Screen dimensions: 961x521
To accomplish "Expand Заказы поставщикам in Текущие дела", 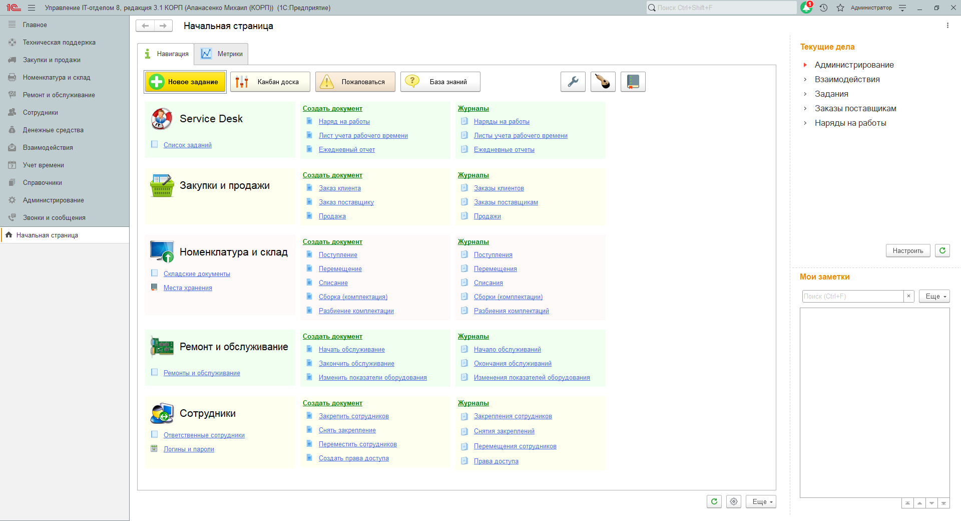I will coord(805,108).
